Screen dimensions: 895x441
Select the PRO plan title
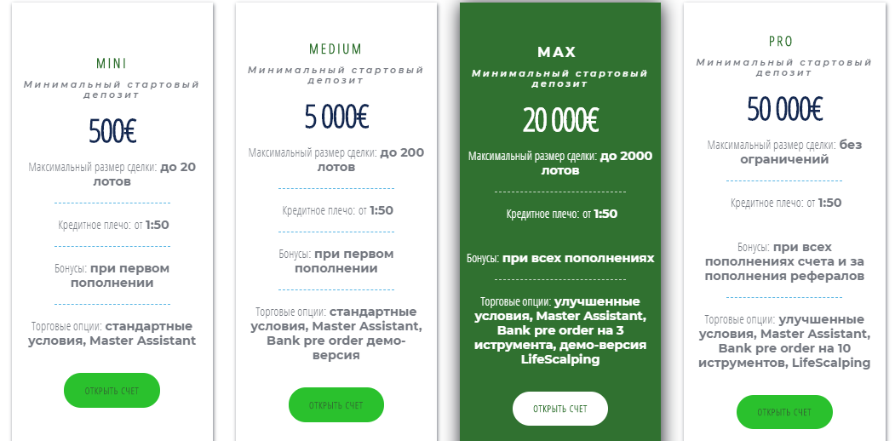[781, 42]
